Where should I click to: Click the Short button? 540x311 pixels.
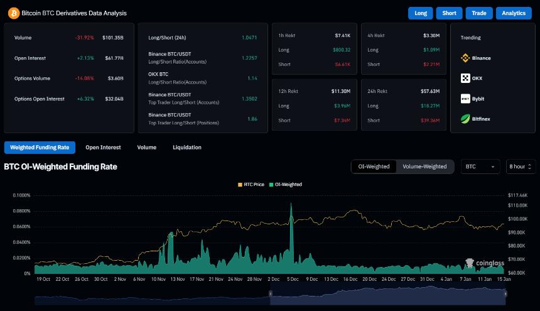(x=449, y=13)
